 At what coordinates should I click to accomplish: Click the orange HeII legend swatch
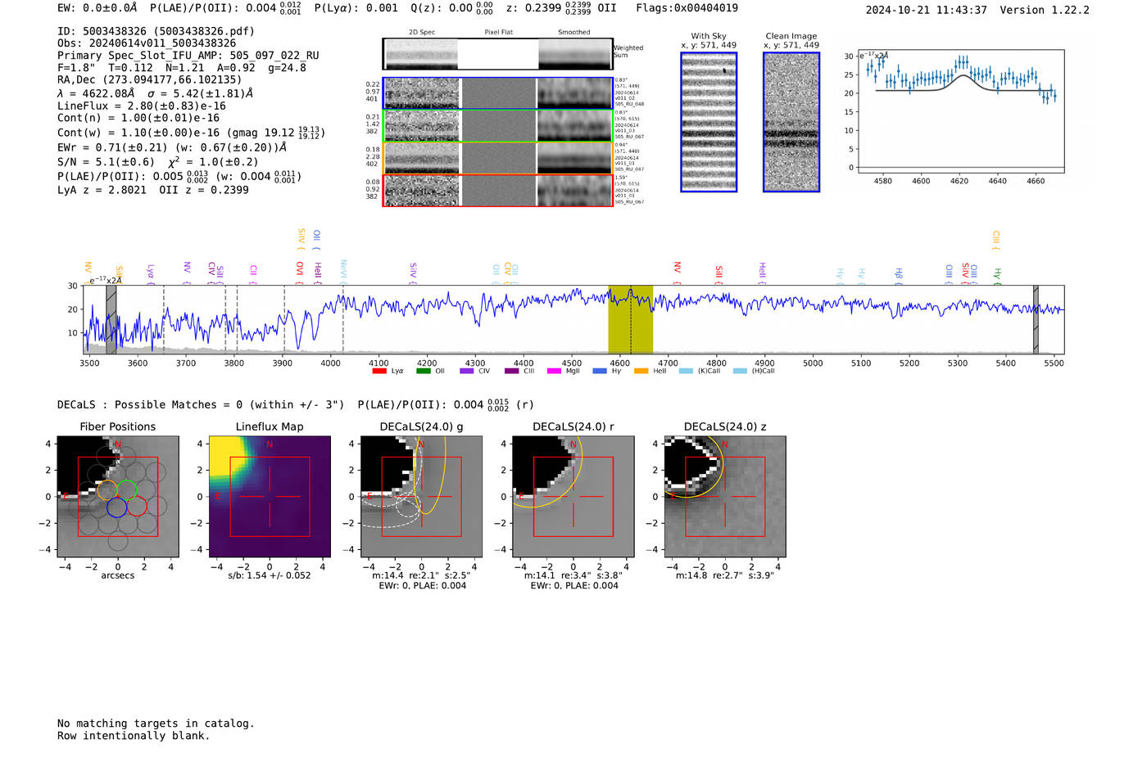coord(641,371)
